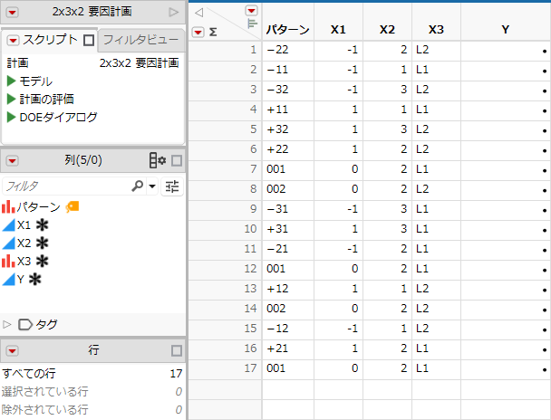Select the X2 column header
The width and height of the screenshot is (551, 420).
pyautogui.click(x=387, y=30)
